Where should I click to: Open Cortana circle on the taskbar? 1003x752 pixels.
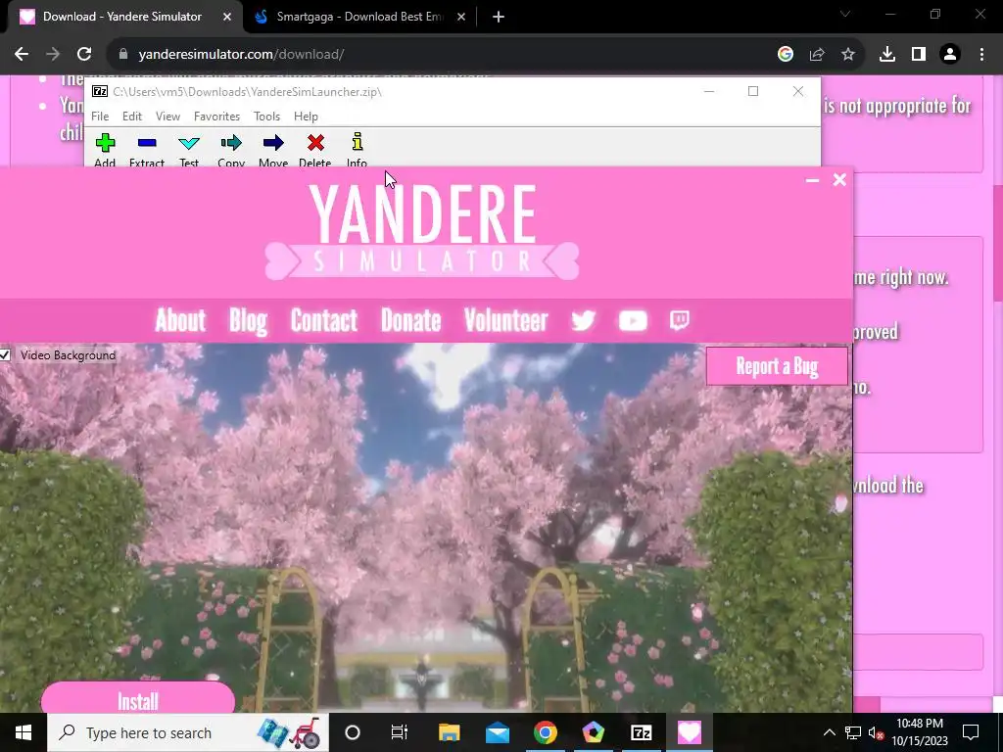pyautogui.click(x=353, y=732)
